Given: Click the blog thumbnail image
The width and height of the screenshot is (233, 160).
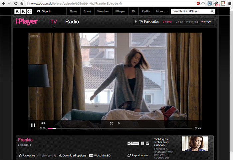Looking at the screenshot, I should pyautogui.click(x=195, y=144).
